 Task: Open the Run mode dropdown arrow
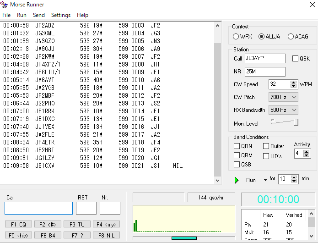pyautogui.click(x=265, y=180)
